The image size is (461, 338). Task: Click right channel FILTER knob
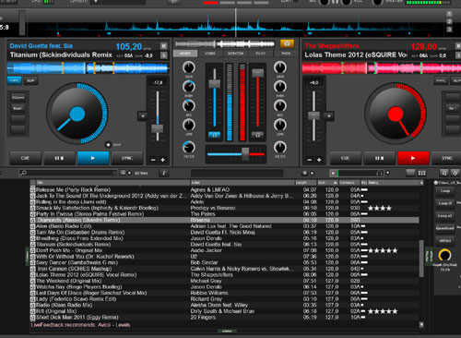(280, 147)
